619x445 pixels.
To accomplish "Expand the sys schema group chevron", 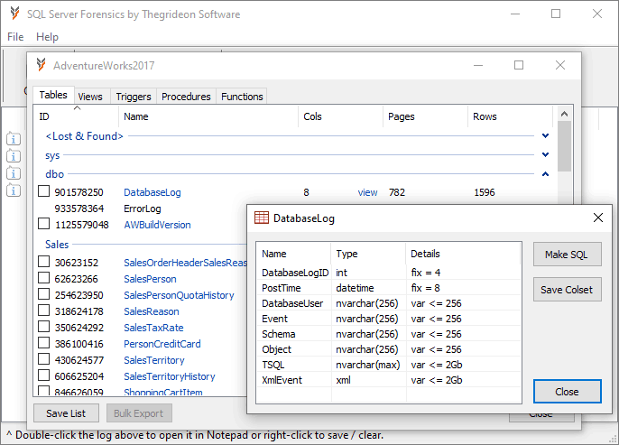I will pos(545,154).
